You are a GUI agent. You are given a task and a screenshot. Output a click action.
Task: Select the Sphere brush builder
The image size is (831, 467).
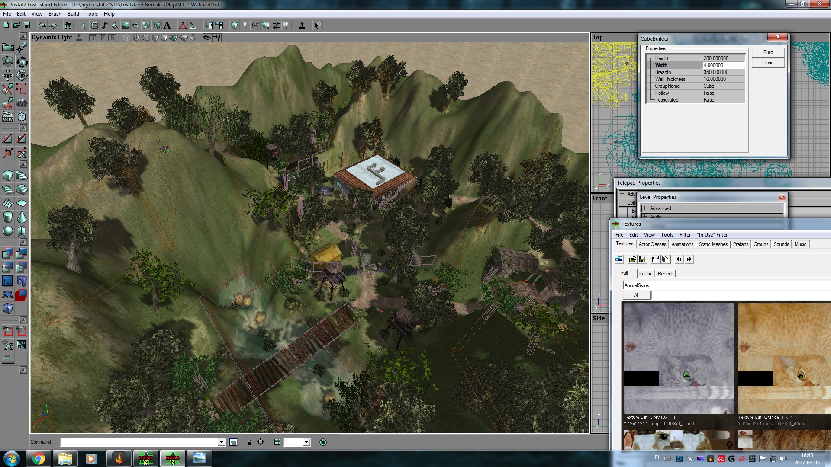[x=8, y=231]
